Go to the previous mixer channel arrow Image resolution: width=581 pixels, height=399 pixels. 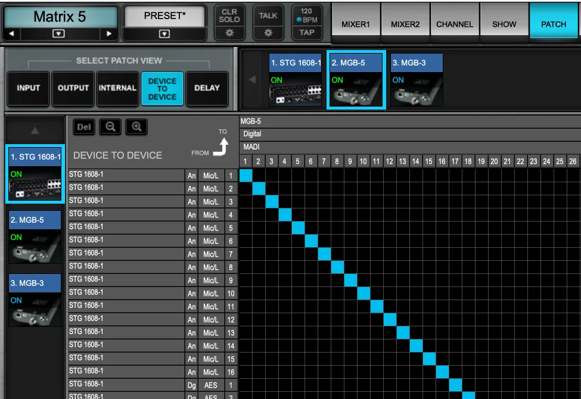click(11, 34)
